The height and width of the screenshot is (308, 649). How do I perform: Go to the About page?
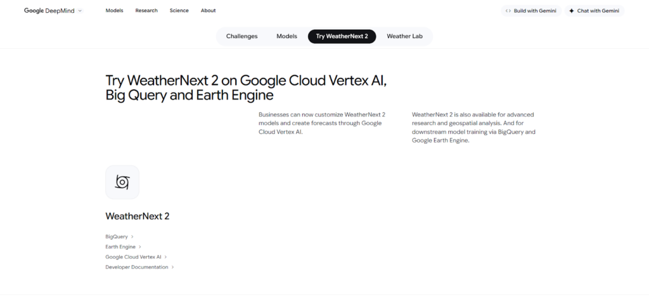pyautogui.click(x=208, y=11)
